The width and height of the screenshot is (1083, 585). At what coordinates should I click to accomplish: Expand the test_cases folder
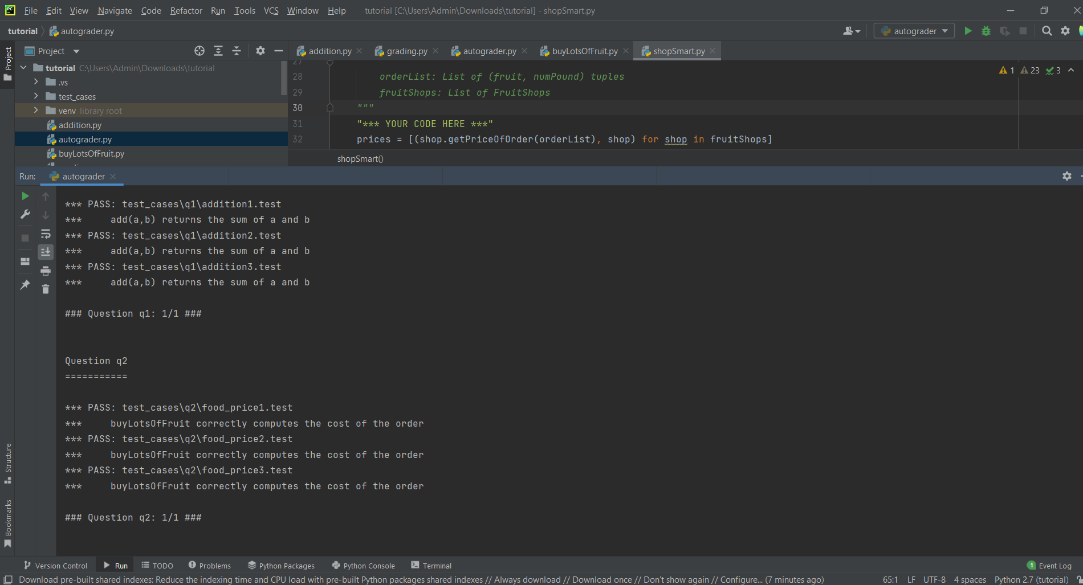point(36,96)
